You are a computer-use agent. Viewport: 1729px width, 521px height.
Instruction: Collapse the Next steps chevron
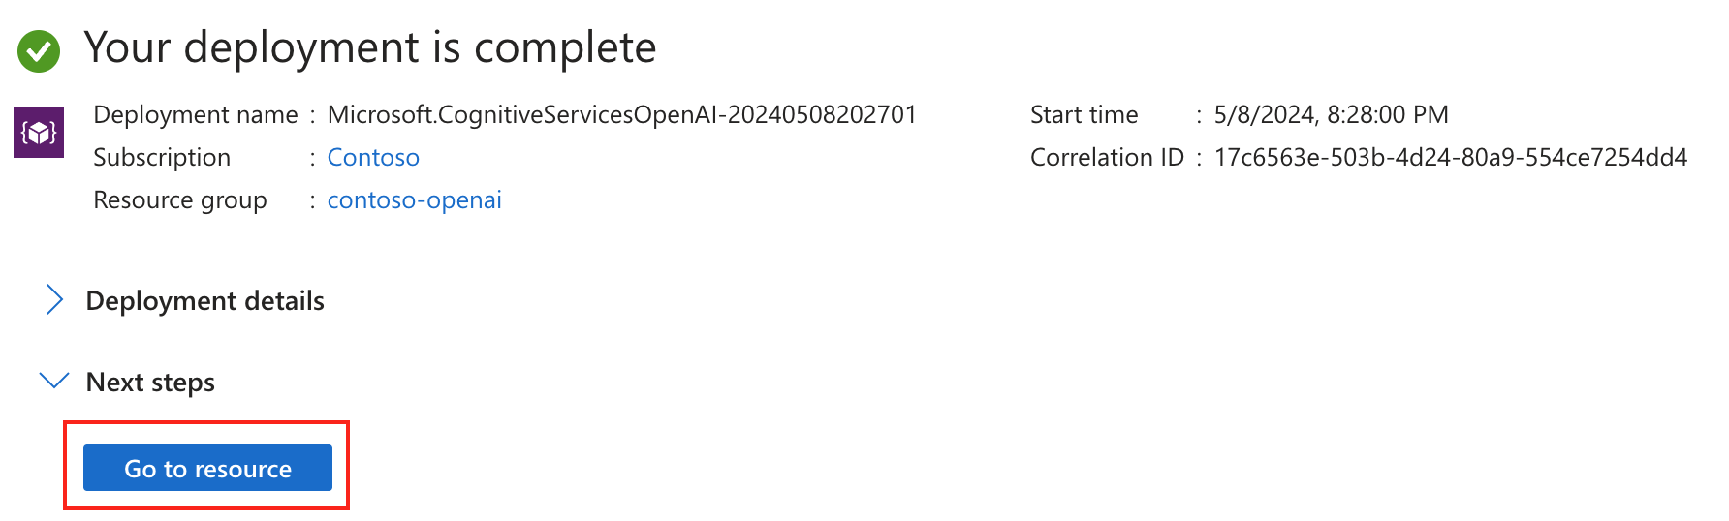tap(54, 382)
